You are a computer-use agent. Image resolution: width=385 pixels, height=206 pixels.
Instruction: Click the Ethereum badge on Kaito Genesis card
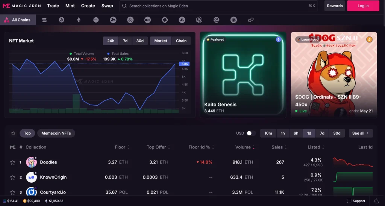[278, 39]
